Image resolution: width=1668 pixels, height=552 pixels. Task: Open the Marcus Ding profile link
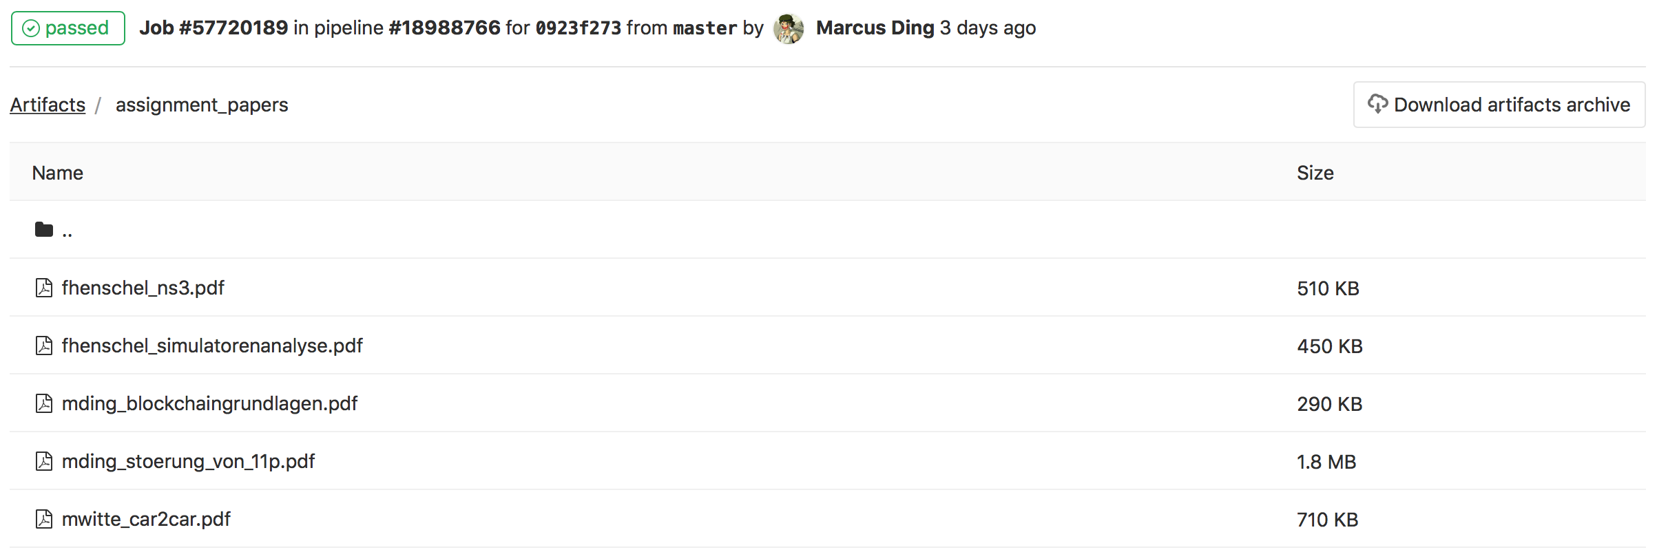click(875, 28)
